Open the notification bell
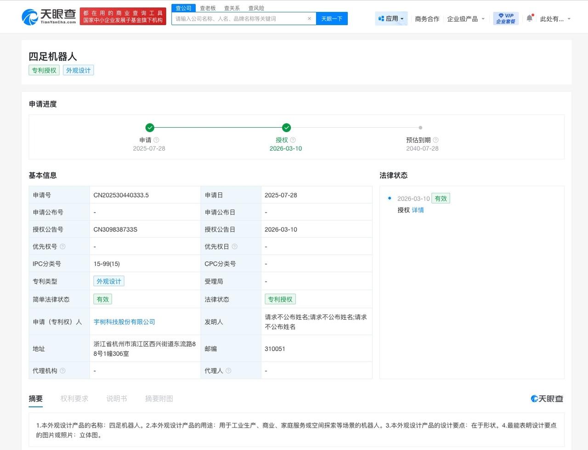This screenshot has width=588, height=450. [529, 17]
